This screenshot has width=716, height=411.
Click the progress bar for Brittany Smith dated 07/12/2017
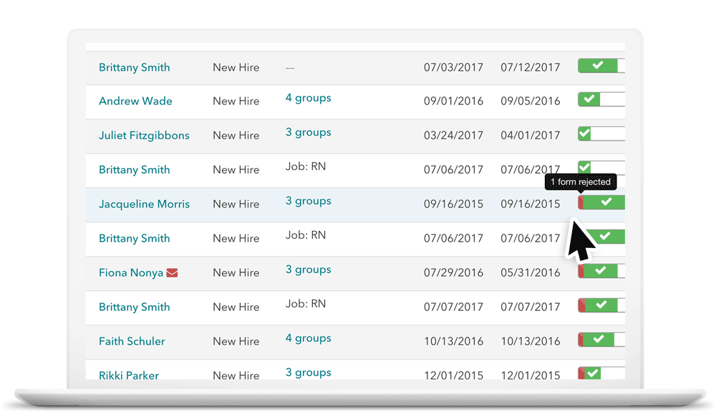(601, 66)
